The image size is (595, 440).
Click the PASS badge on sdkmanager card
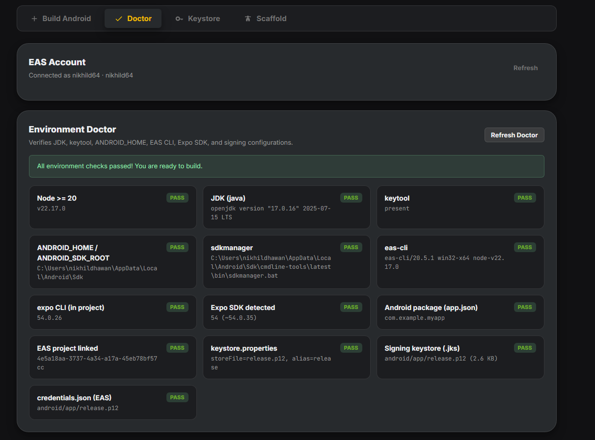351,247
